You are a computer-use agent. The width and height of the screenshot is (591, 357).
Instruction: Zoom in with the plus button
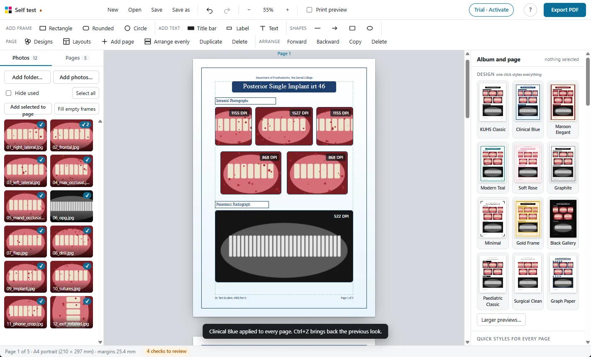point(288,10)
